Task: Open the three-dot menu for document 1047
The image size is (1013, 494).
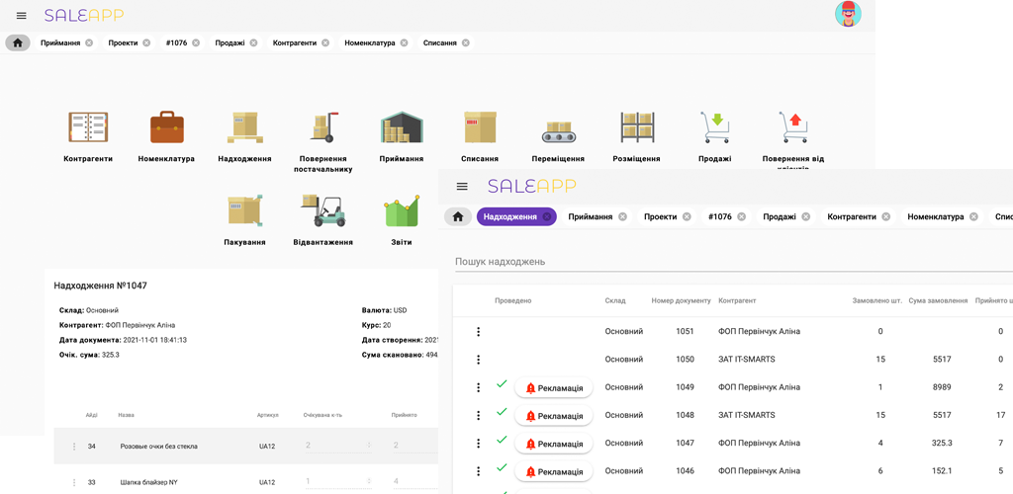Action: [x=478, y=443]
